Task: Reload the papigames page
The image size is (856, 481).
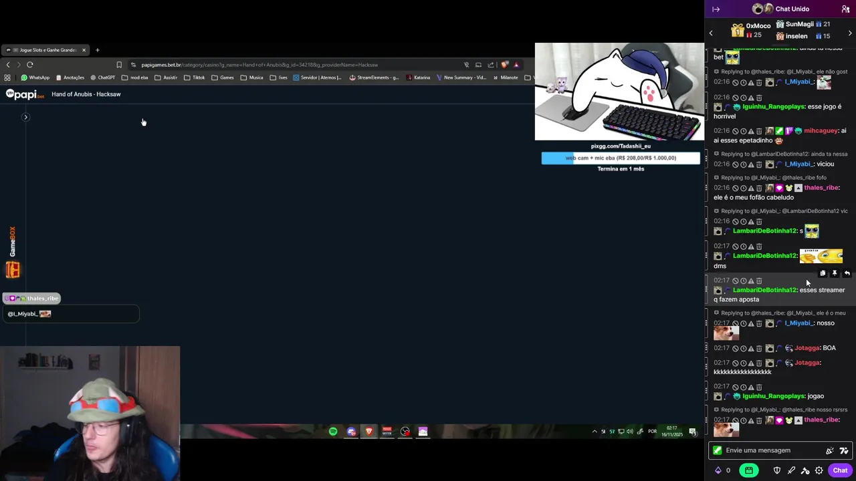Action: (x=30, y=65)
